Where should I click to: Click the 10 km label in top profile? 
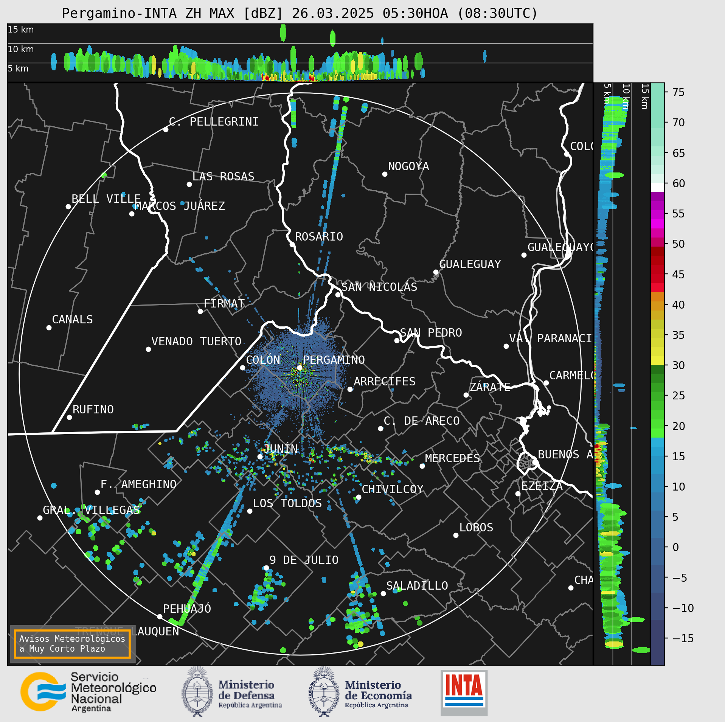21,49
